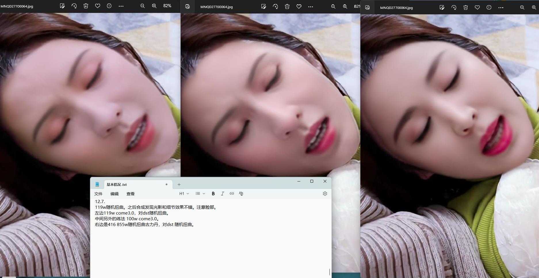
Task: Click the Notepad vertical scrollbar
Action: pyautogui.click(x=329, y=271)
